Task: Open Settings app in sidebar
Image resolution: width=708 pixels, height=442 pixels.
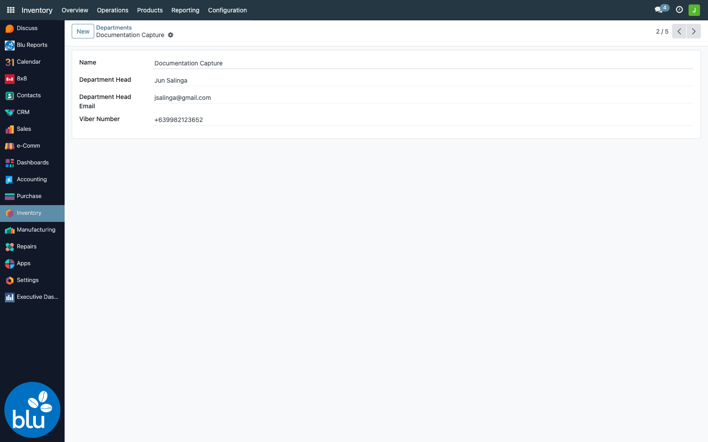Action: (x=32, y=280)
